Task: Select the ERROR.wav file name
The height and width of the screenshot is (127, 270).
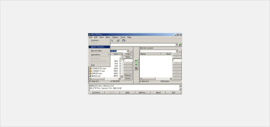Action: (97, 73)
